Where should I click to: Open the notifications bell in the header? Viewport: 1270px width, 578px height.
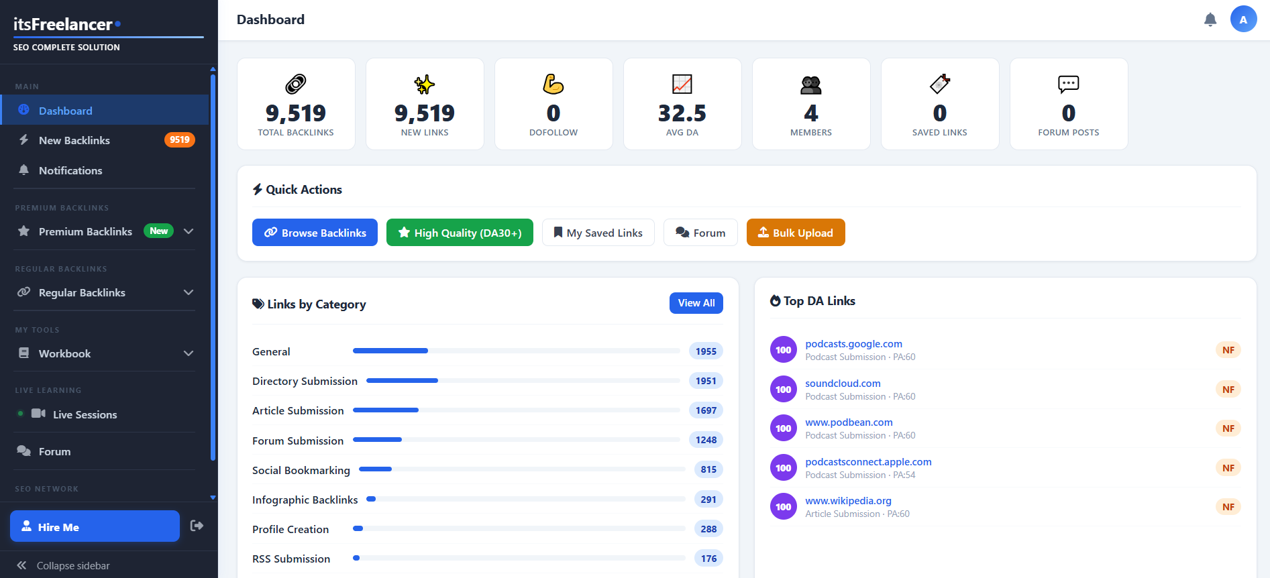pyautogui.click(x=1210, y=19)
